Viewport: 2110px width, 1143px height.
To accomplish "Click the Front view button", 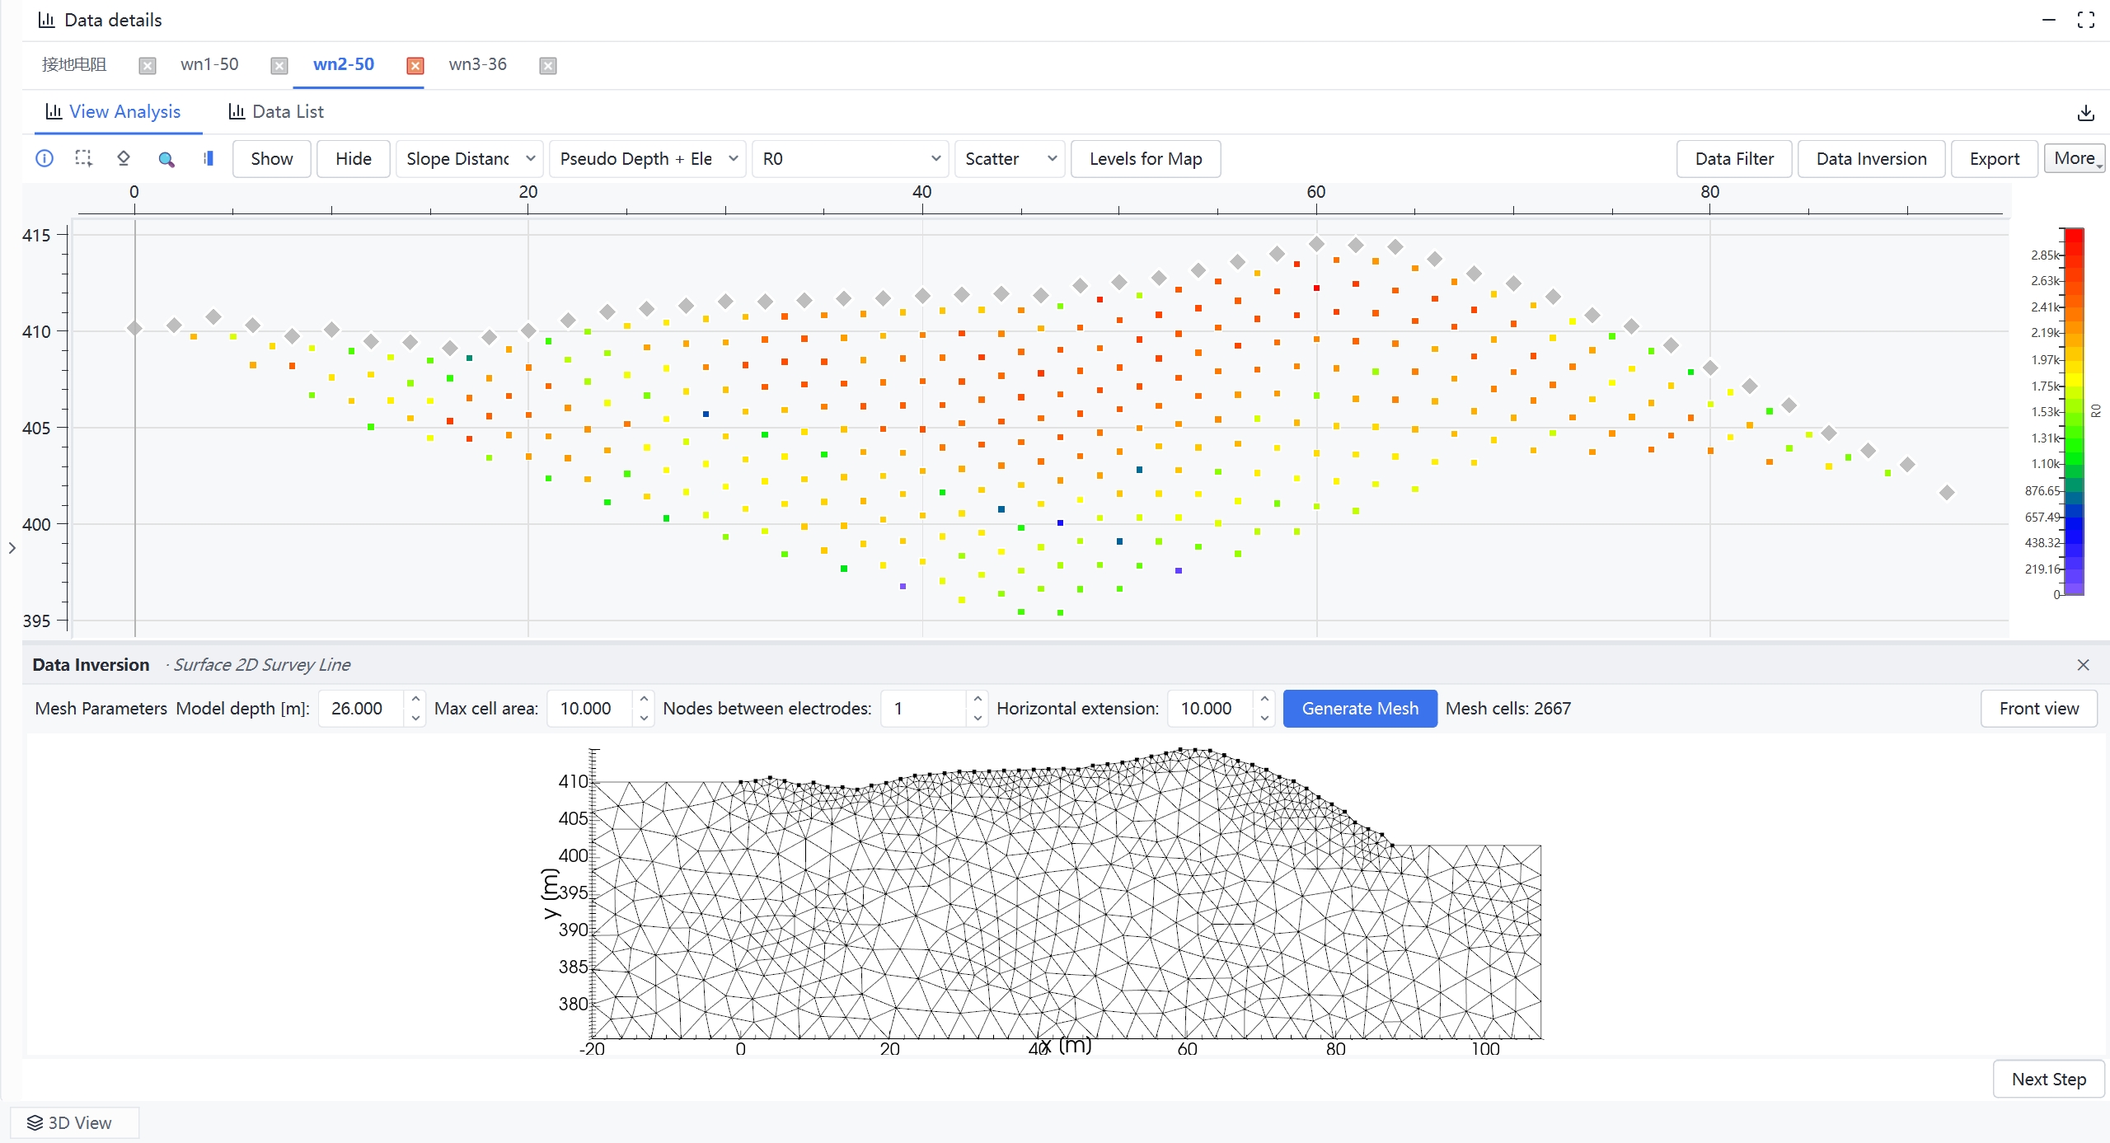I will click(2039, 708).
